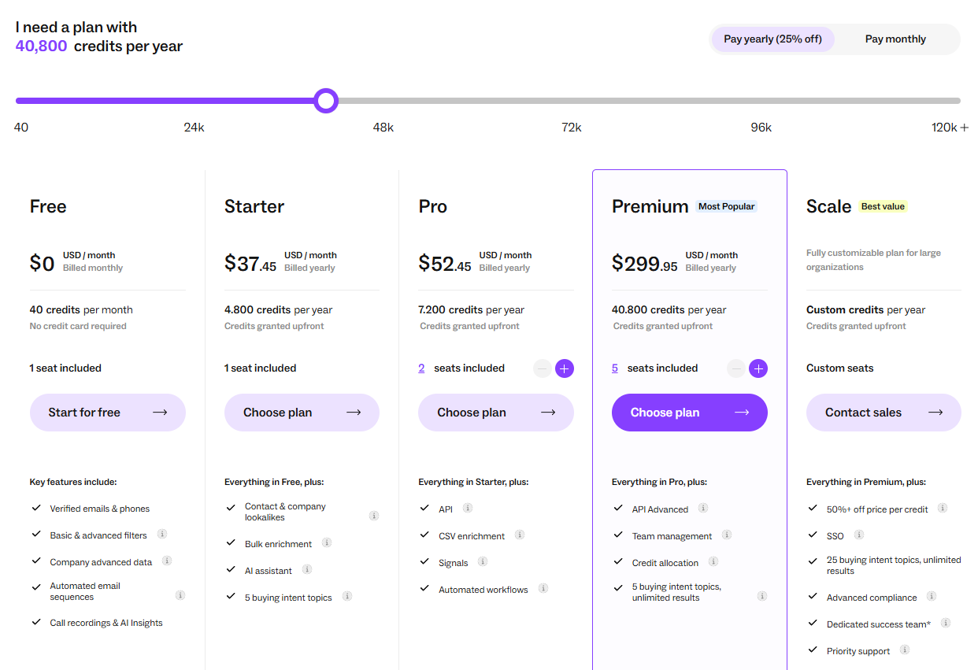The height and width of the screenshot is (670, 978).
Task: Click Start for free button
Action: (x=108, y=413)
